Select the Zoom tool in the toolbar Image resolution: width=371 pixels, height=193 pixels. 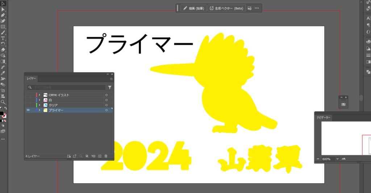pyautogui.click(x=3, y=102)
